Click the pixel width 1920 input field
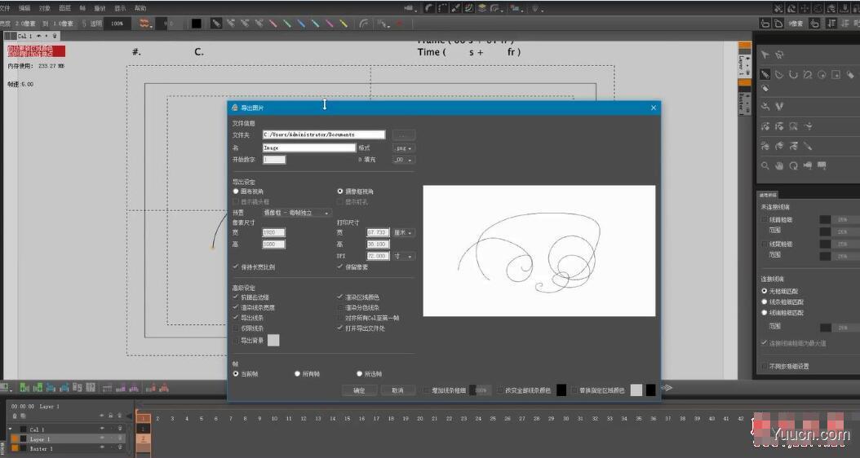The image size is (860, 458). point(273,232)
